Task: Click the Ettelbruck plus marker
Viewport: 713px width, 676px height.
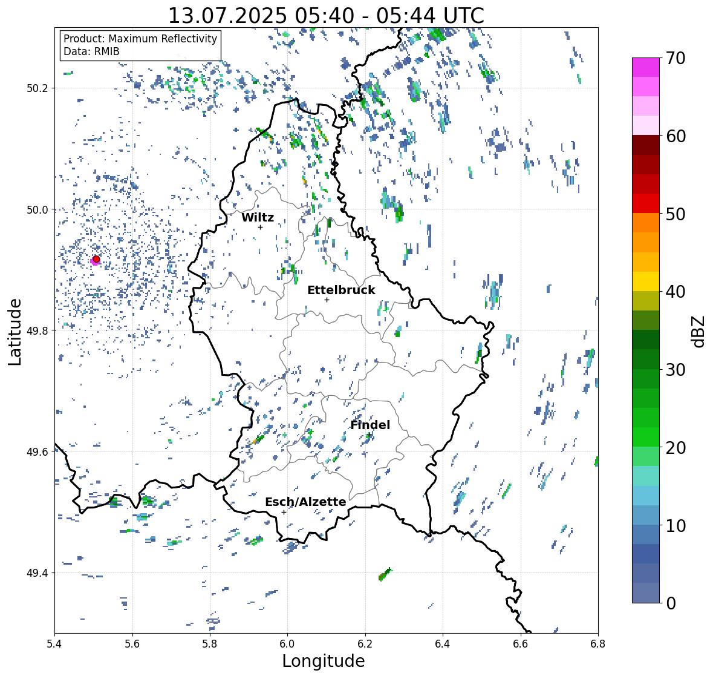Action: click(327, 300)
